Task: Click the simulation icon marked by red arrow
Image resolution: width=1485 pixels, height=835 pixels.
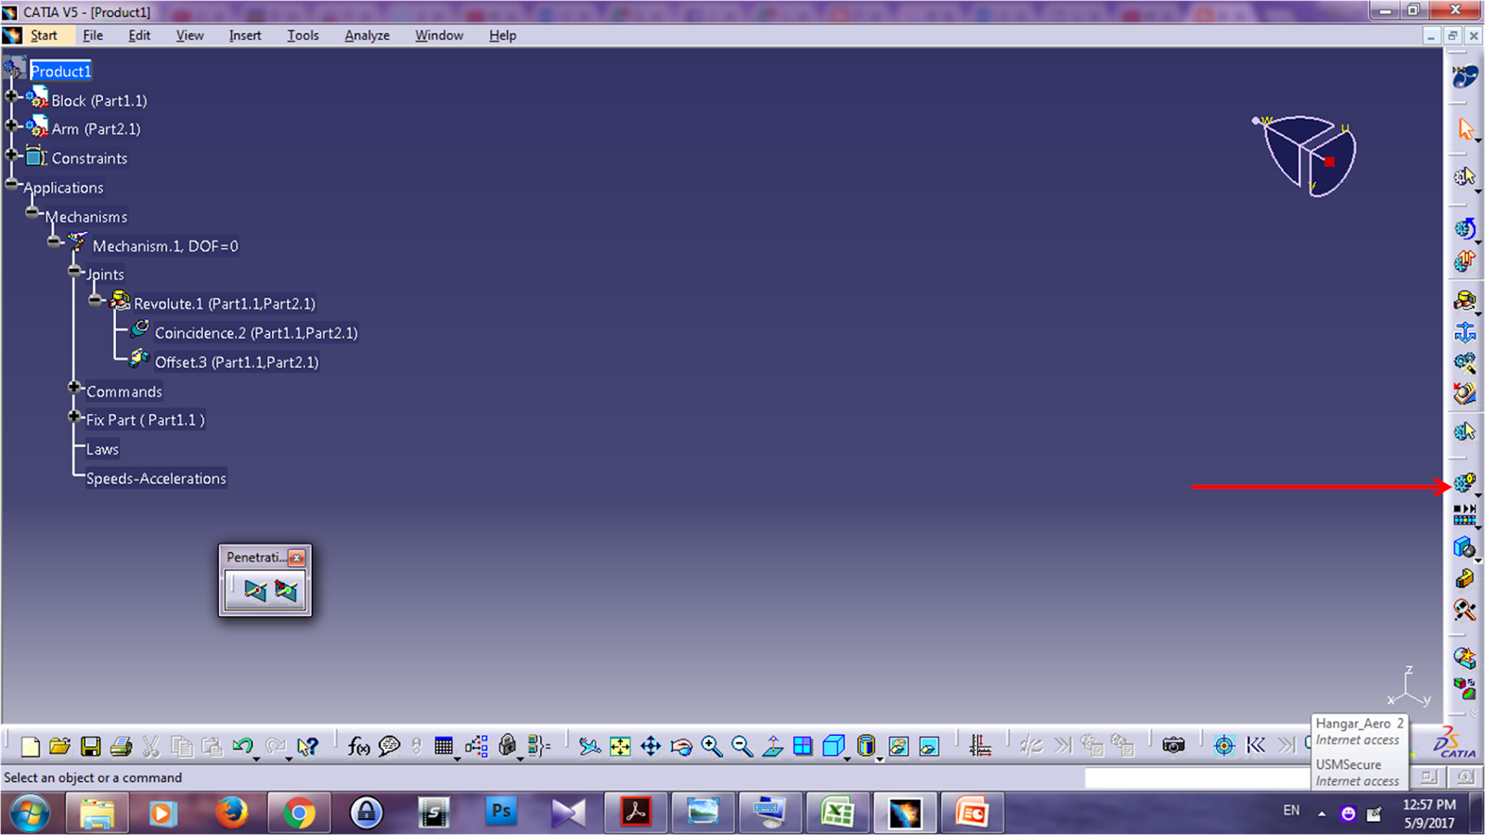Action: [1464, 482]
